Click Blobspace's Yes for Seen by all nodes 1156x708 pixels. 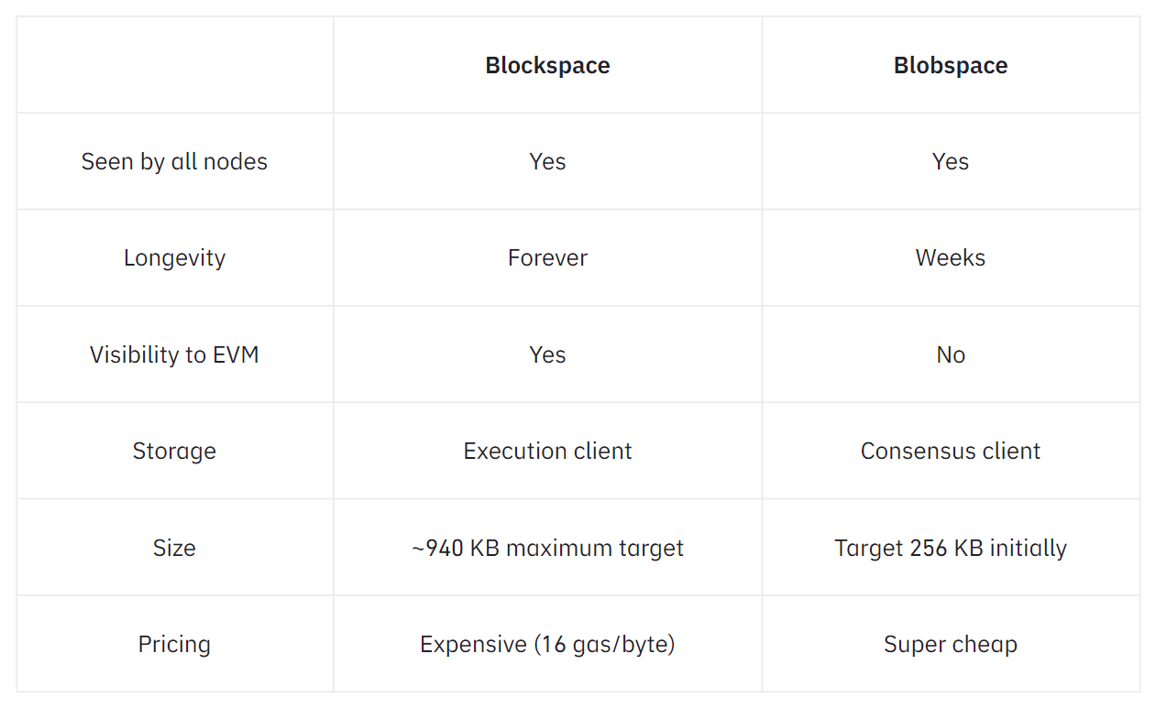(951, 162)
